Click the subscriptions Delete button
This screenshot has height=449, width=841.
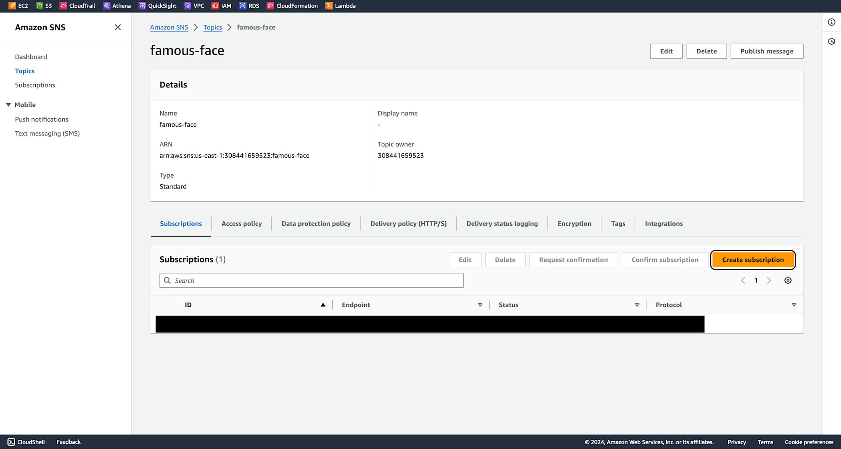point(505,260)
